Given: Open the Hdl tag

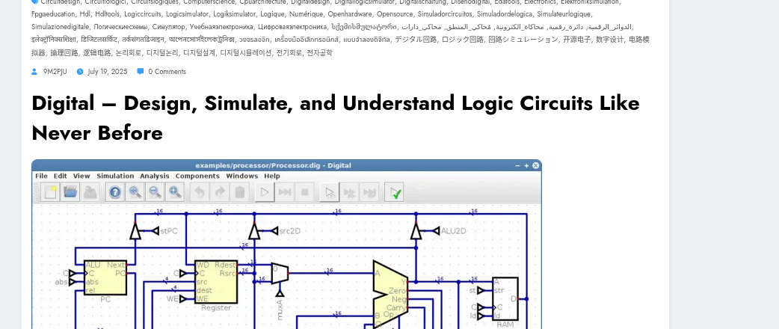Looking at the screenshot, I should (x=85, y=14).
